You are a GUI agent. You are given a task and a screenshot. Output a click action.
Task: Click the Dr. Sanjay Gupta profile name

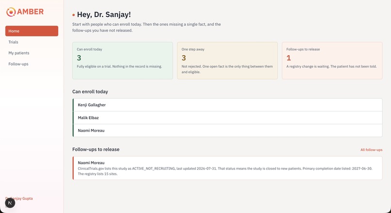pyautogui.click(x=19, y=198)
